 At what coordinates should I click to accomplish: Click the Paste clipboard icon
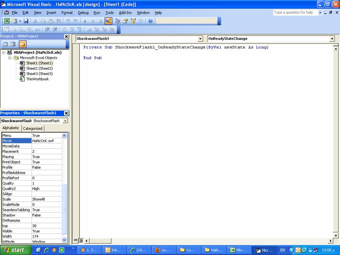point(51,21)
